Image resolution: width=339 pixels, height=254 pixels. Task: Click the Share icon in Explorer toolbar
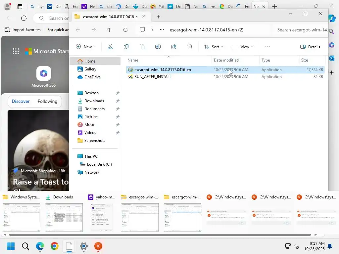click(x=174, y=47)
